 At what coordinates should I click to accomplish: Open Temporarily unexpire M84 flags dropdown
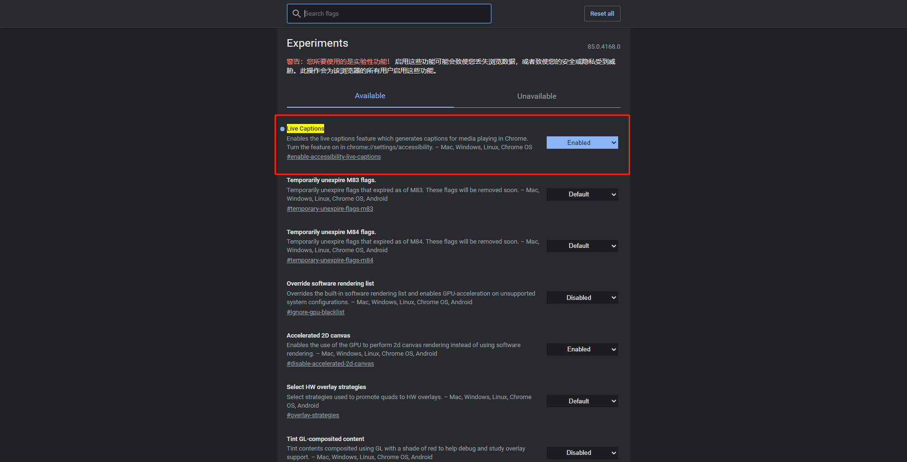582,246
